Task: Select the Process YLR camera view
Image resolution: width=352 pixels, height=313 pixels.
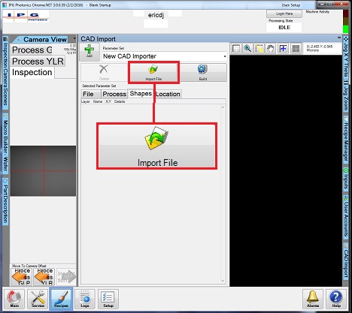Action: coord(38,62)
